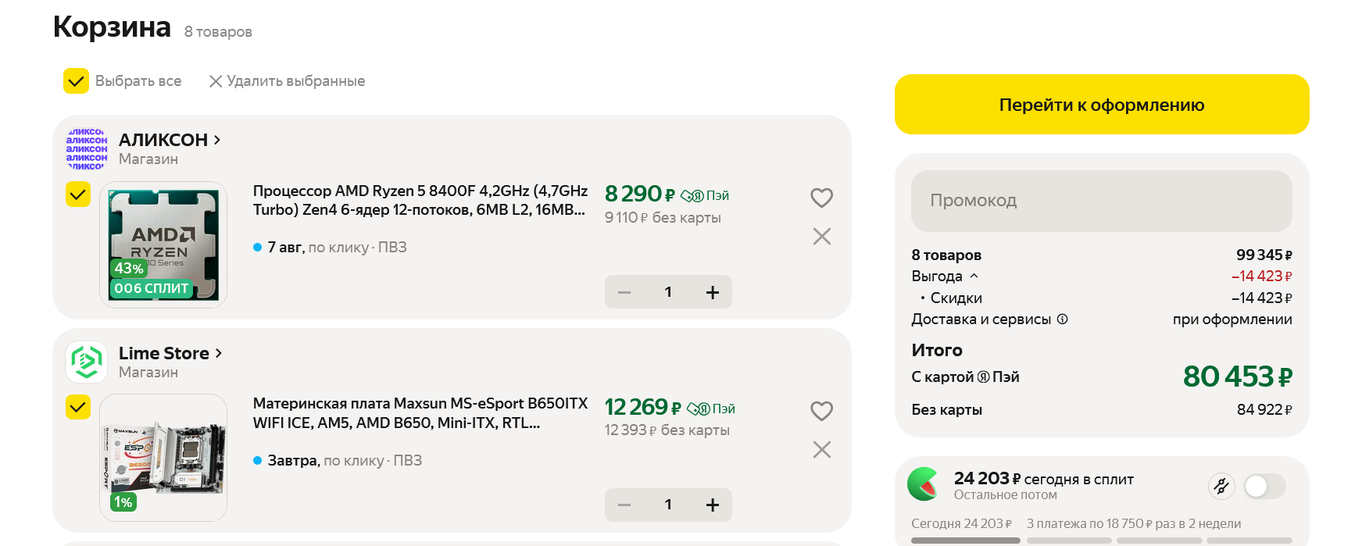Decrease Maxsun motherboard quantity with minus
This screenshot has width=1355, height=546.
coord(624,505)
